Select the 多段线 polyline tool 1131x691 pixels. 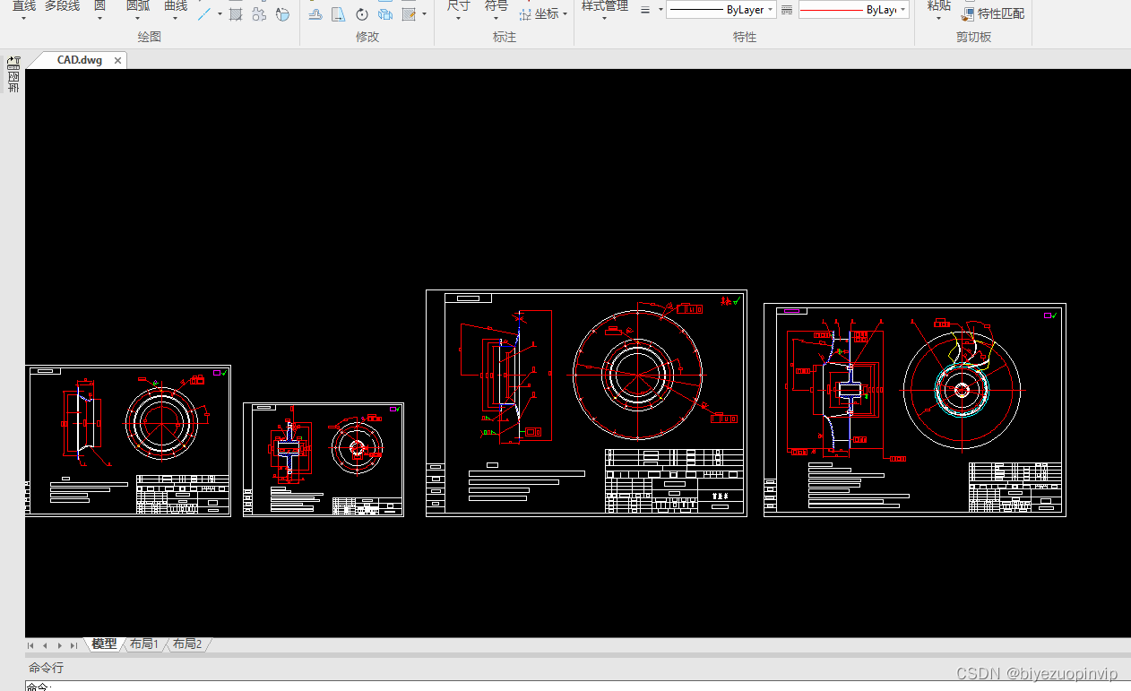pyautogui.click(x=63, y=5)
